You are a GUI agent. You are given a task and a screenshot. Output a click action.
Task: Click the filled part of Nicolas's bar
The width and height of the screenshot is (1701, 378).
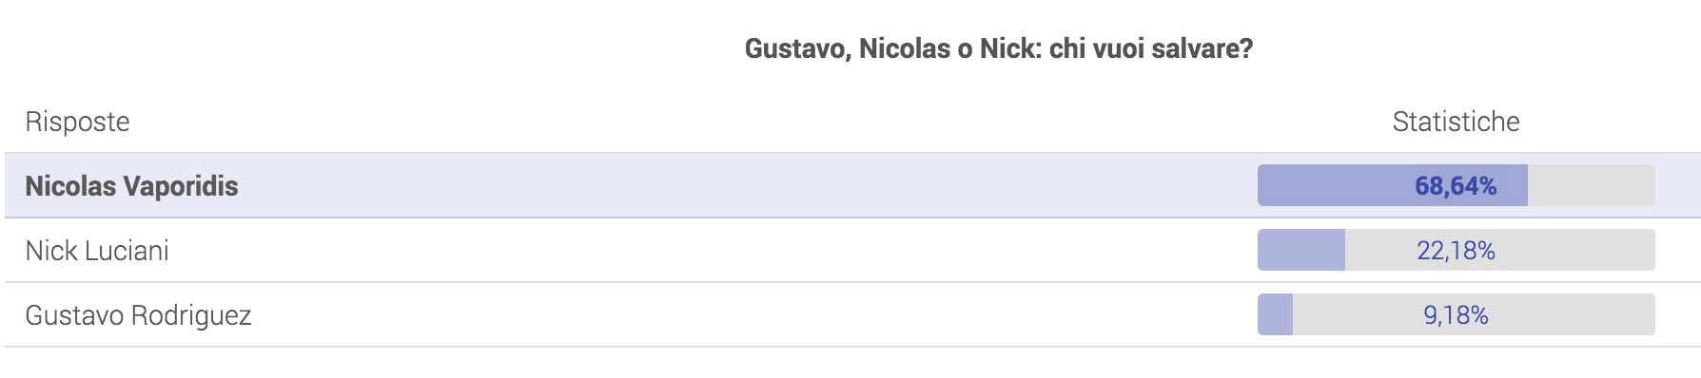tap(1393, 185)
